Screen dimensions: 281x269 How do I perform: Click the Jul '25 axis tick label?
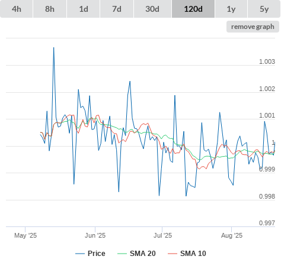(162, 235)
